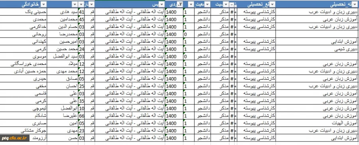Screen dimensions: 359x145
Task: Select the cell خداکرمی
Action: coord(38,27)
